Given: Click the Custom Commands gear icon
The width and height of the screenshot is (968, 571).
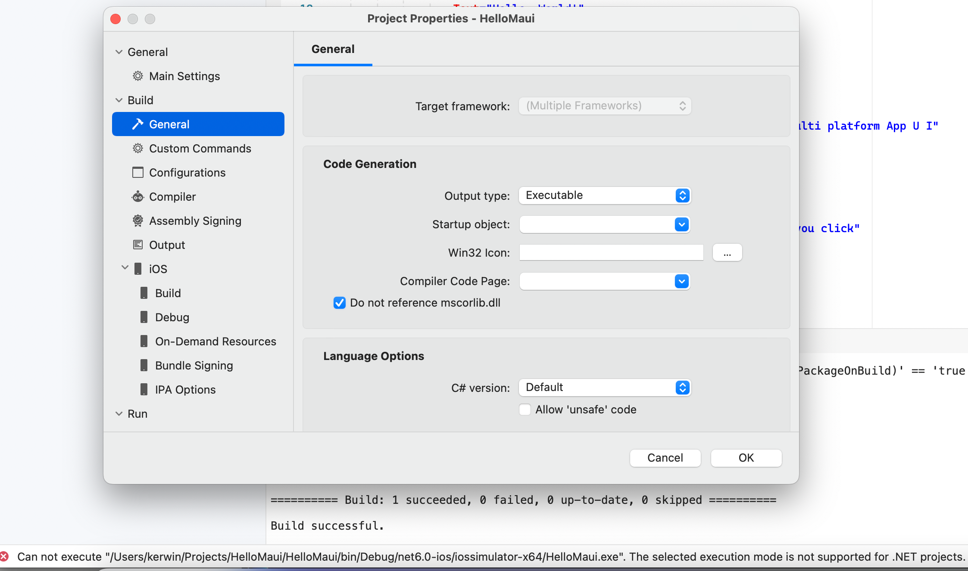Looking at the screenshot, I should 138,148.
